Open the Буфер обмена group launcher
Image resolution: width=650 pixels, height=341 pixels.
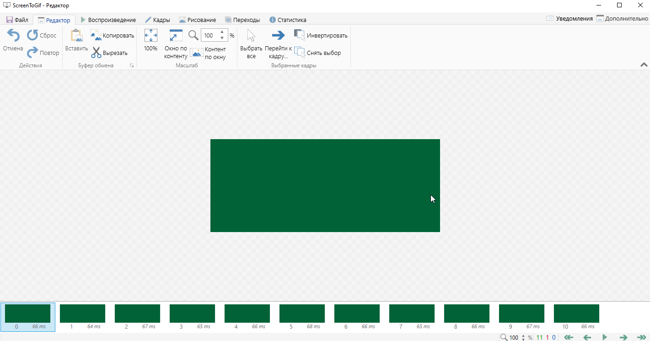coord(132,66)
